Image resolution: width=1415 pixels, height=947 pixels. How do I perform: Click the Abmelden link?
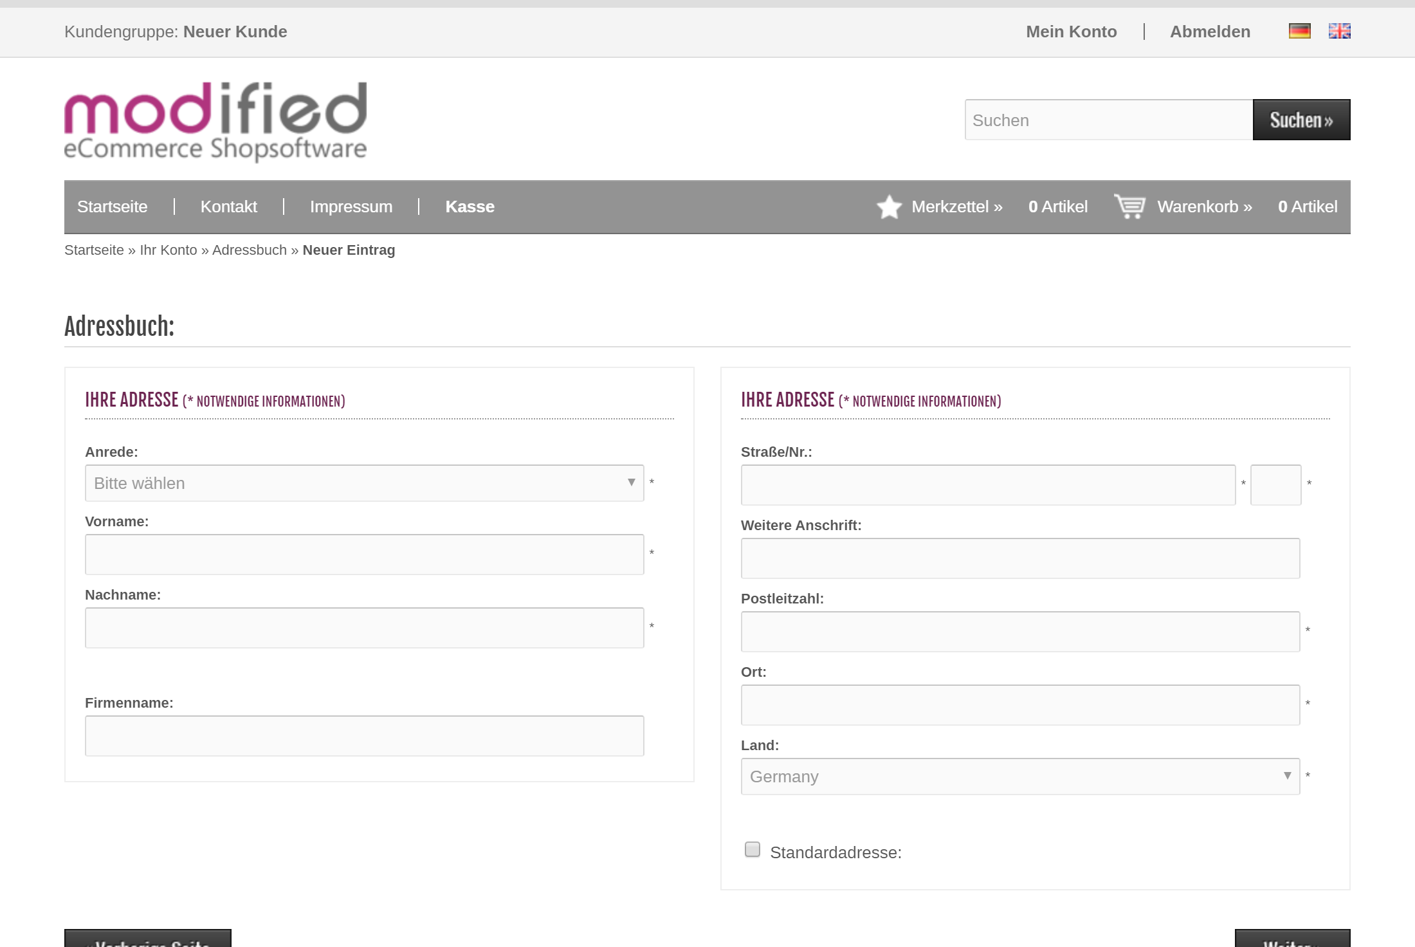click(x=1210, y=32)
